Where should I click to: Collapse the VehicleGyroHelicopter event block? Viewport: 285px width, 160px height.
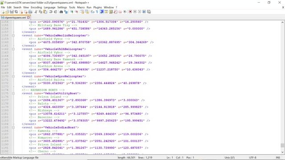point(13,76)
